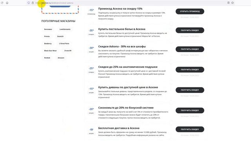251x141 pixels.
Task: Click title 'Сэкономьте до 20% по бонусной системе'
Action: (126, 108)
